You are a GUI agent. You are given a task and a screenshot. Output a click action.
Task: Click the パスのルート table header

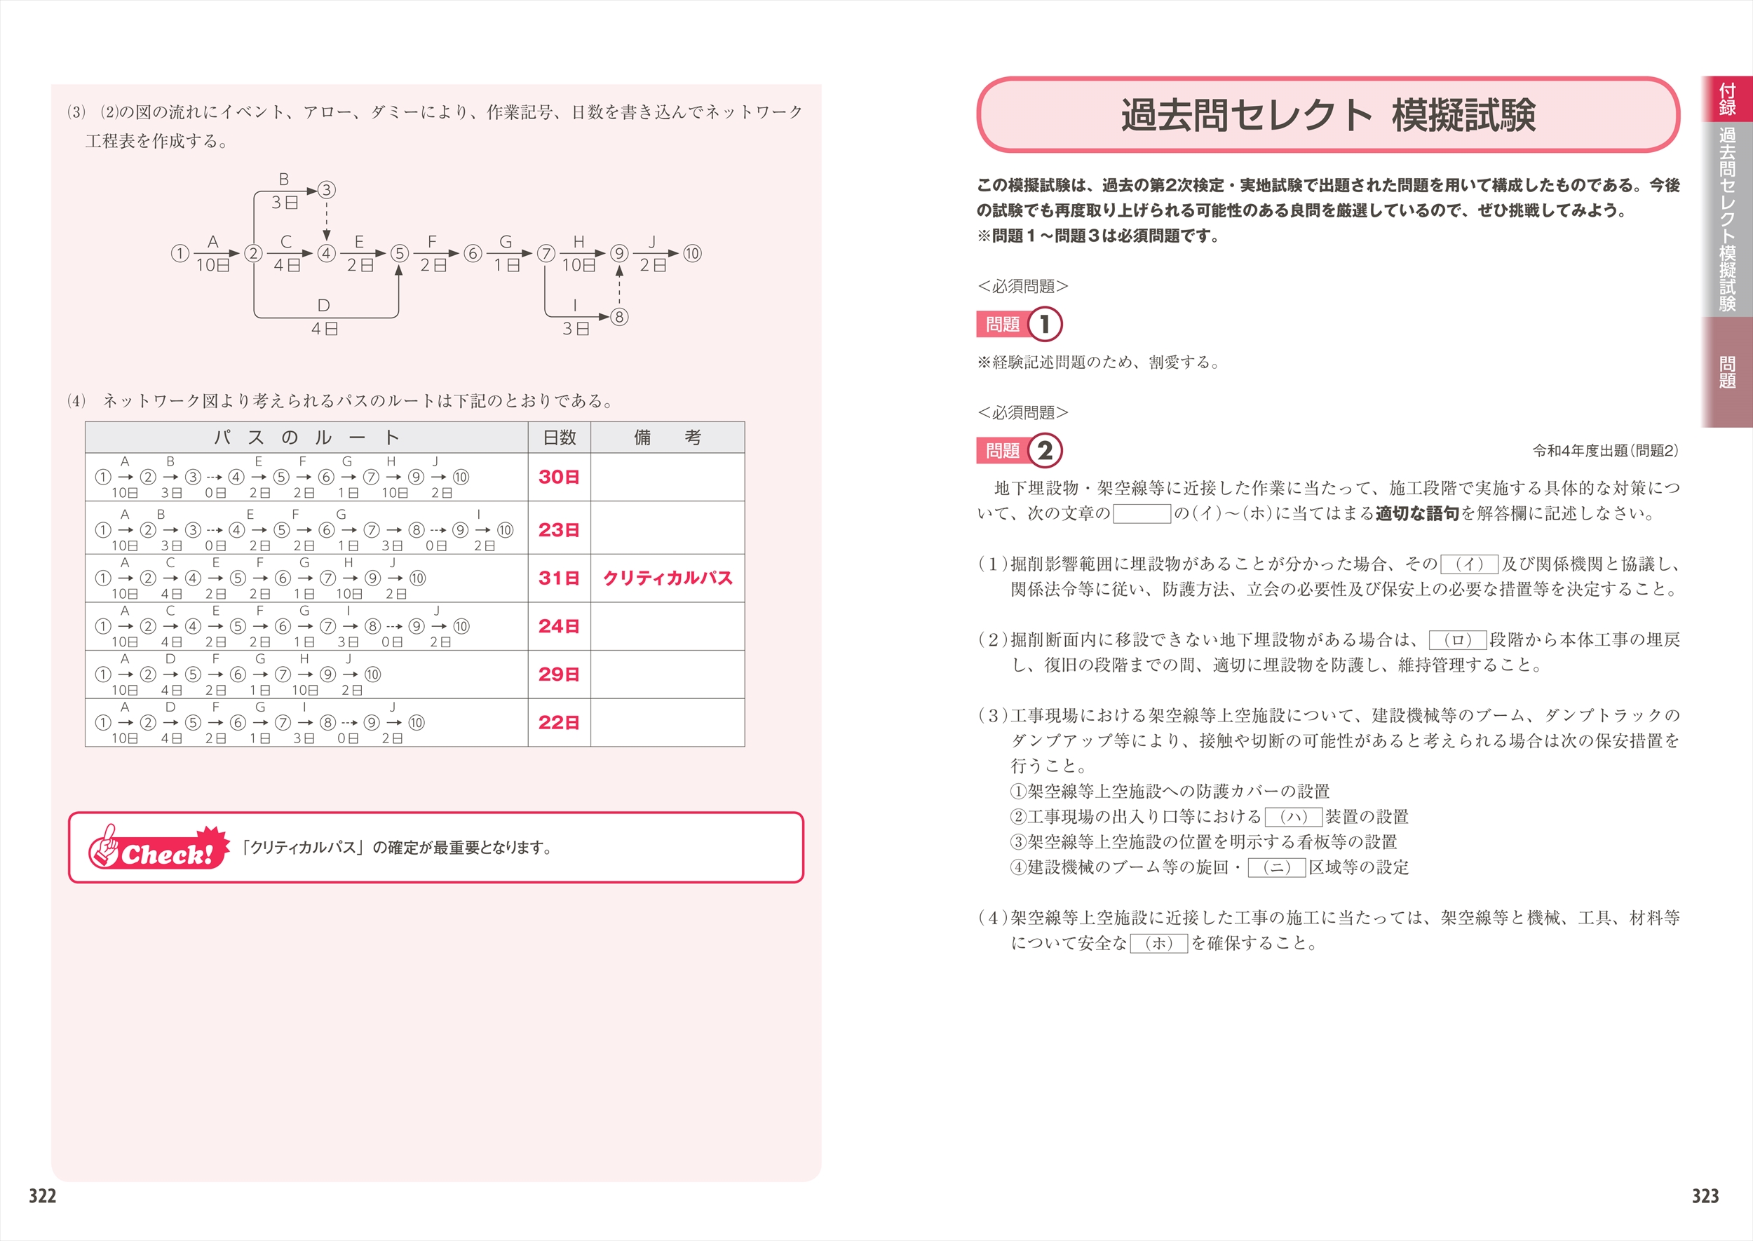306,437
